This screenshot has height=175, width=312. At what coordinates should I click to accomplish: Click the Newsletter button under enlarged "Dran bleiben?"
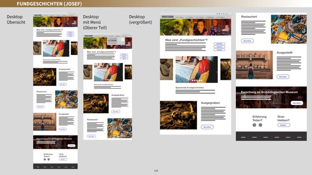click(x=284, y=125)
